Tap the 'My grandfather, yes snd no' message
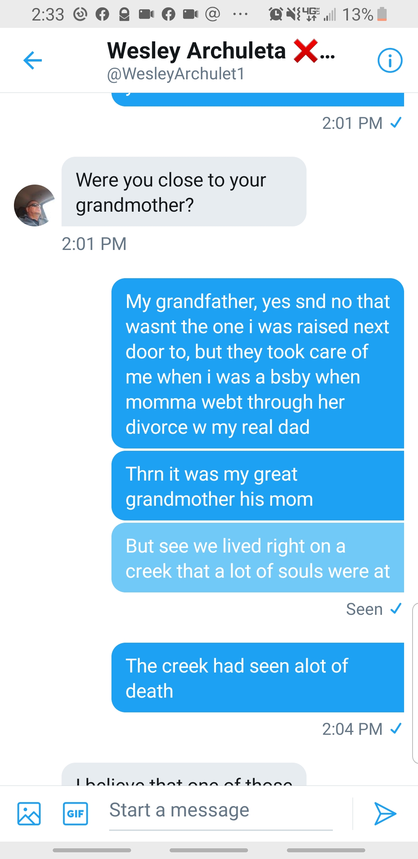The height and width of the screenshot is (859, 418). point(257,364)
